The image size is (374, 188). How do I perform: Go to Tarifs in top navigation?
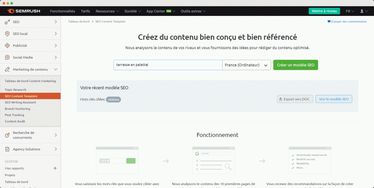point(86,11)
